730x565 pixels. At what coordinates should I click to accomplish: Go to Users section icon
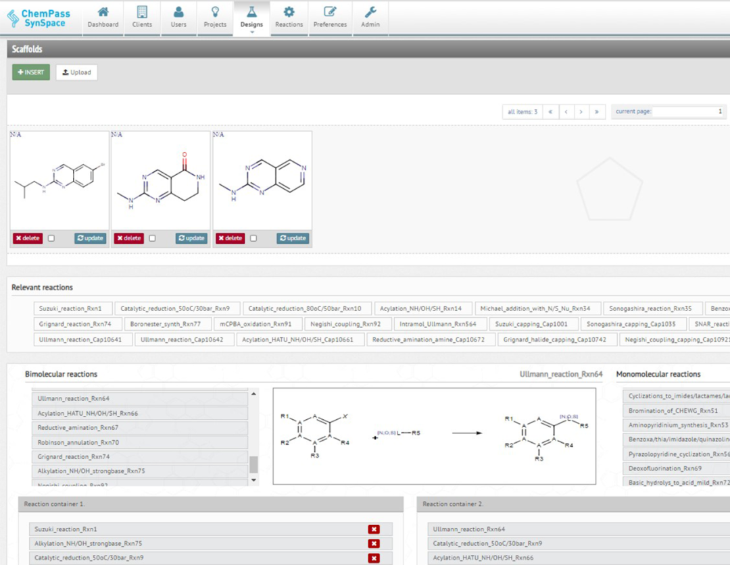pyautogui.click(x=178, y=12)
